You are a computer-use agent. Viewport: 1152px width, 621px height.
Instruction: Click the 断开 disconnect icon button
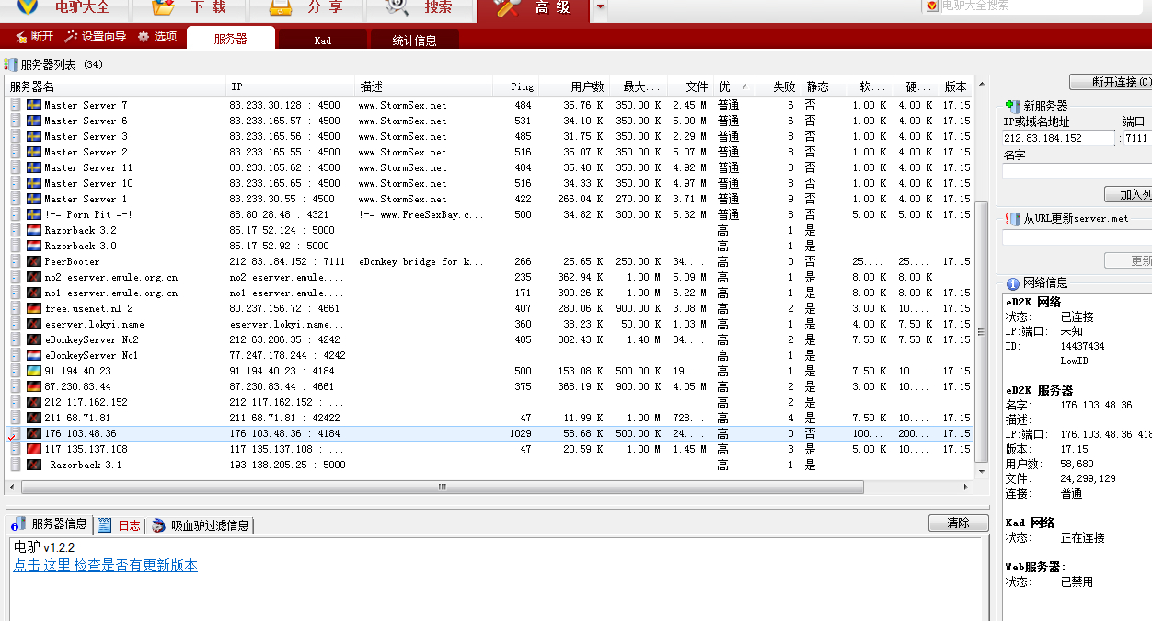point(34,37)
